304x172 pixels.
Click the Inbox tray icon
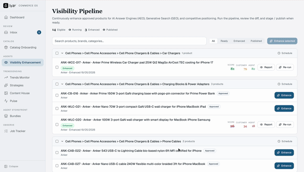(6, 33)
